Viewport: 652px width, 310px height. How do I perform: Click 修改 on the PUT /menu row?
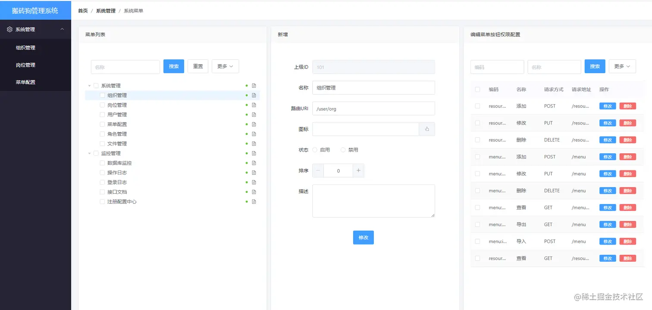click(x=608, y=174)
